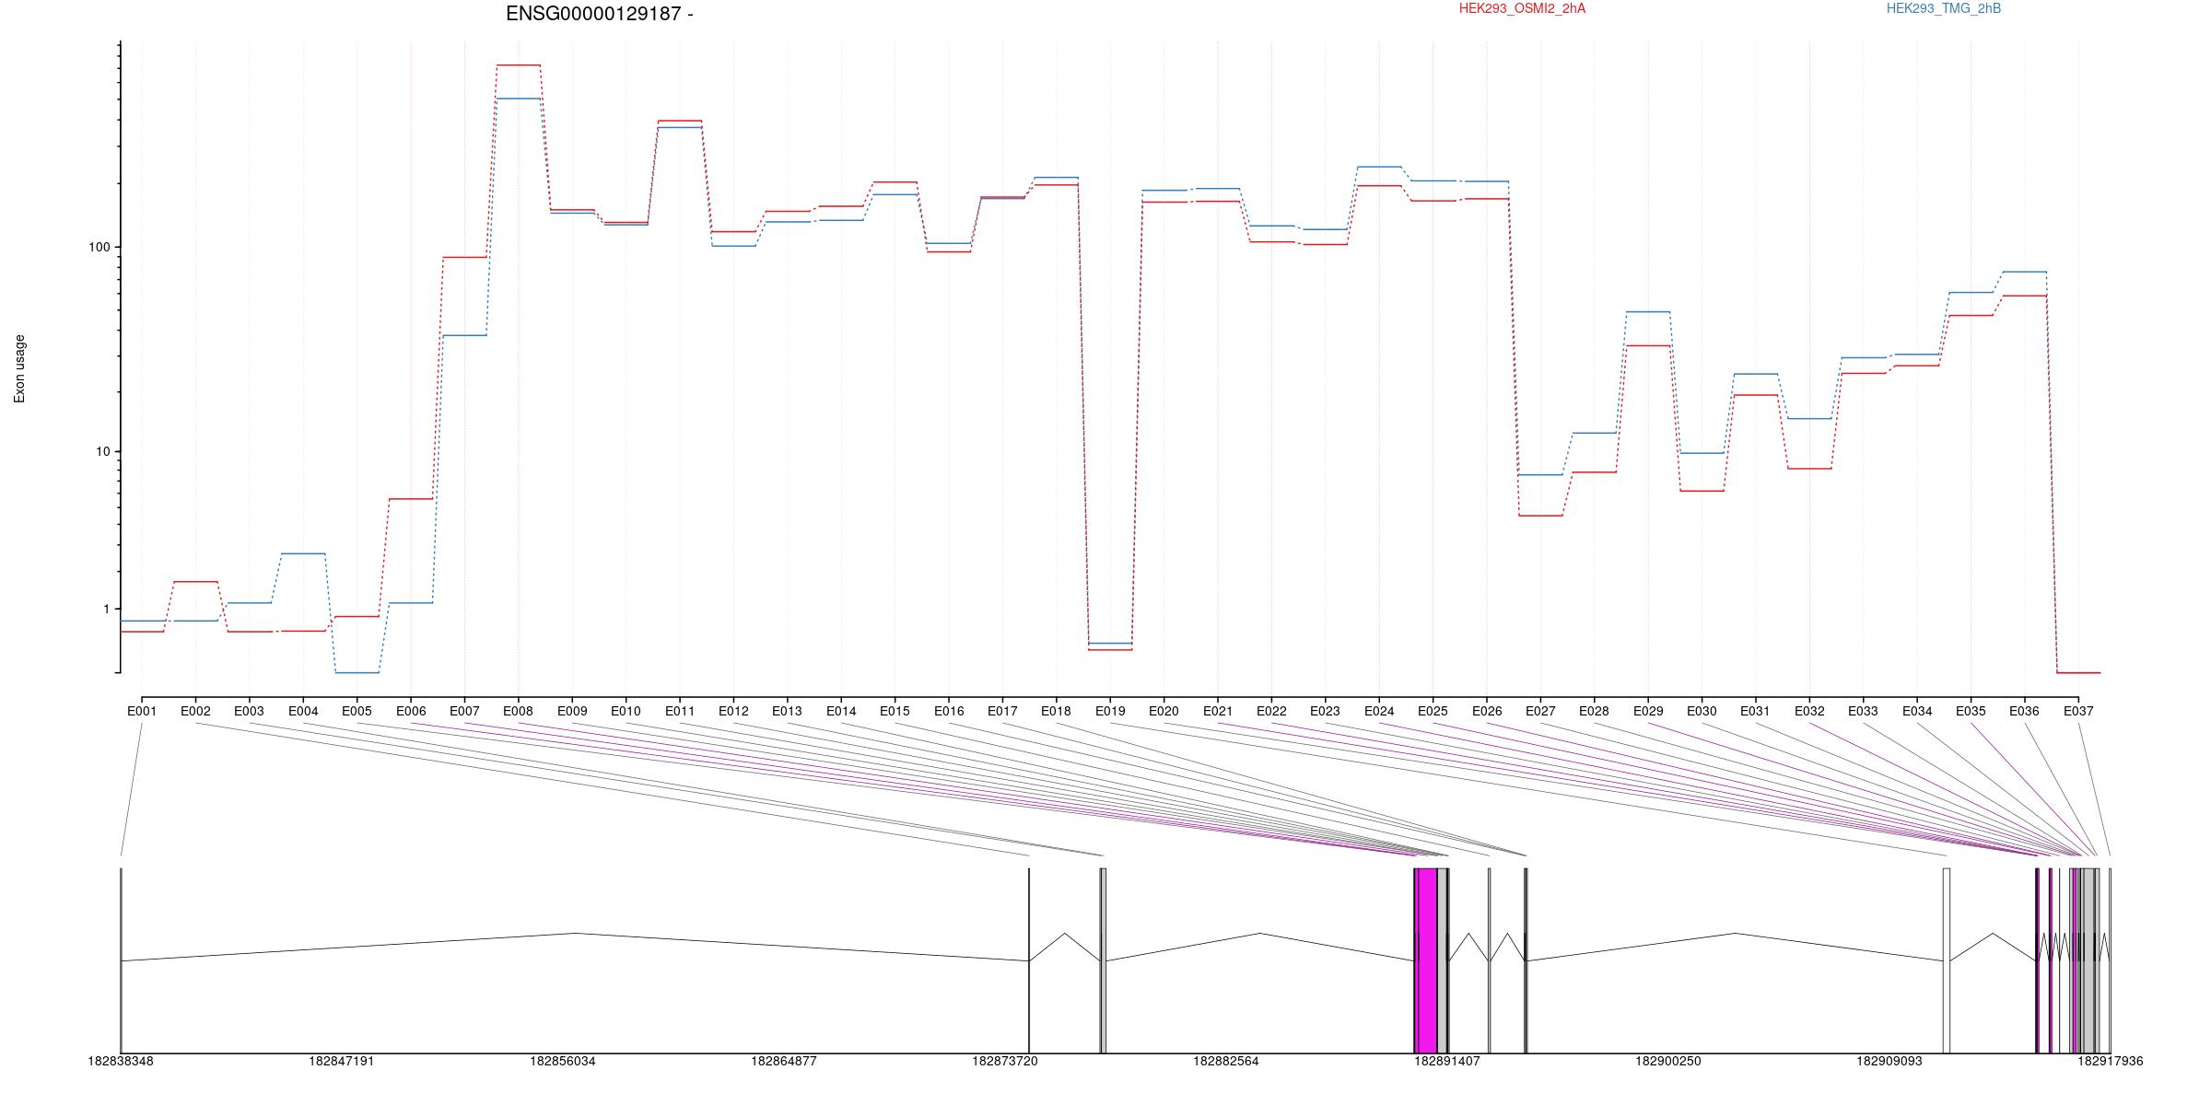
Task: Click exon label E032
Action: tap(1809, 711)
